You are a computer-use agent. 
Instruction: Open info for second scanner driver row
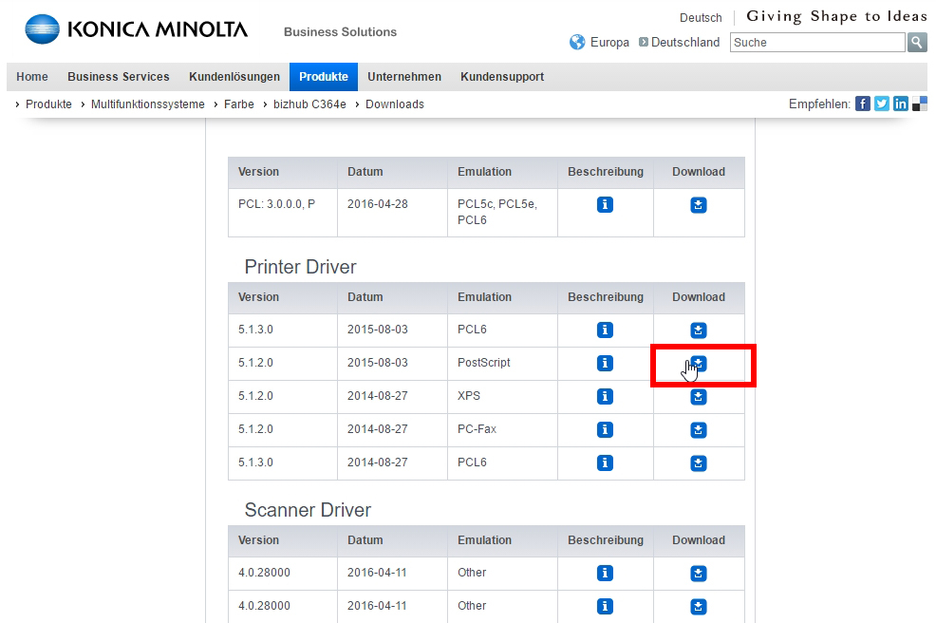tap(605, 606)
